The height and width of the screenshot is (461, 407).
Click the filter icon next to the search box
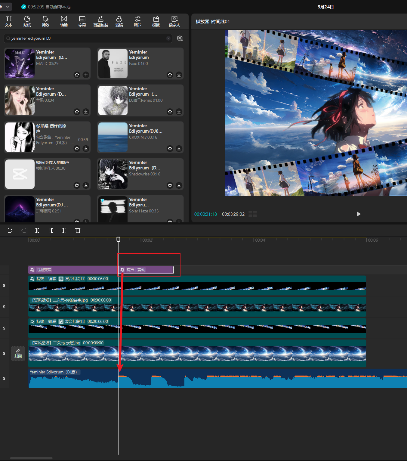[180, 38]
